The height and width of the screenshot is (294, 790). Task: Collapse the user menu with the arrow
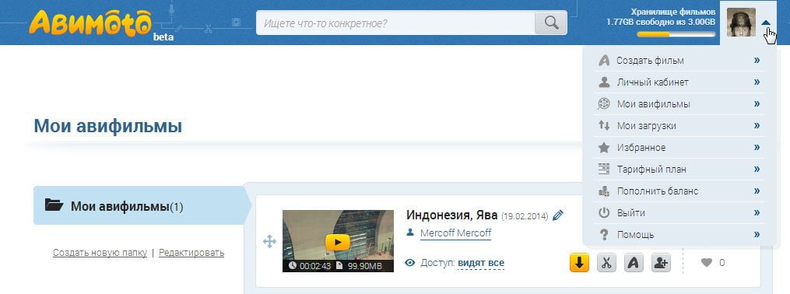766,22
